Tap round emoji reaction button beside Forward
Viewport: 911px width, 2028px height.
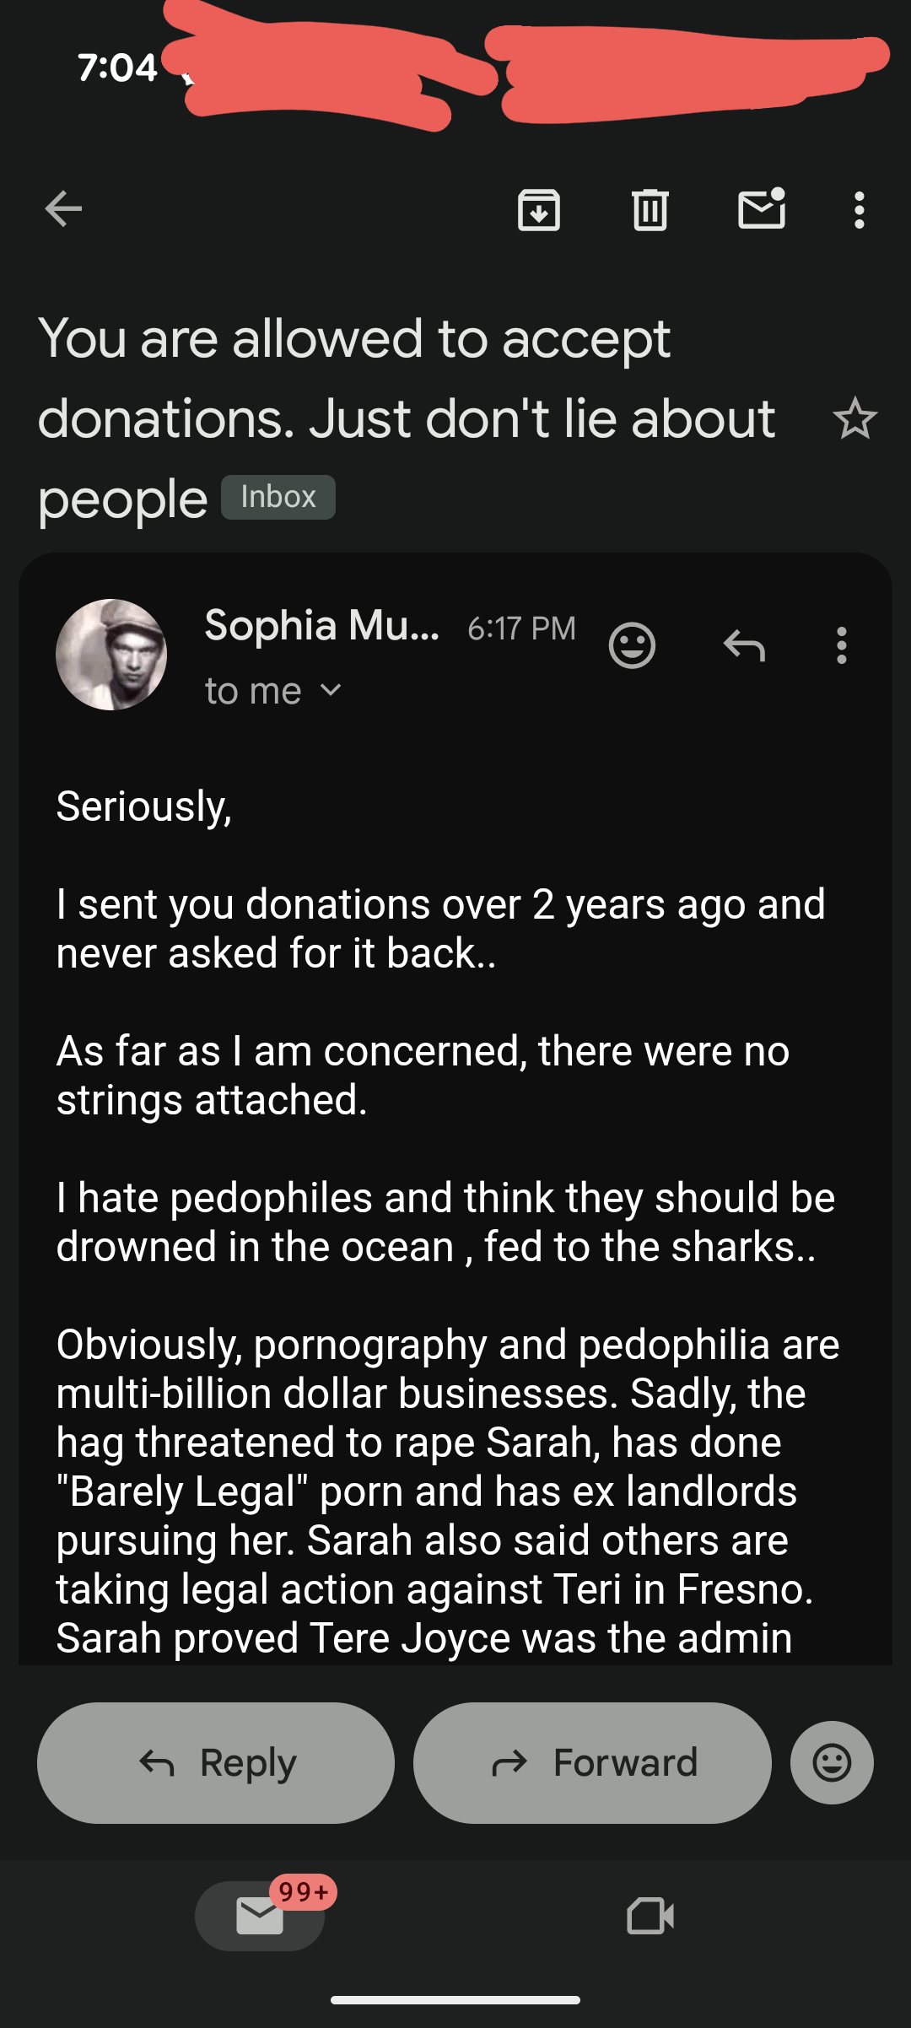(832, 1762)
